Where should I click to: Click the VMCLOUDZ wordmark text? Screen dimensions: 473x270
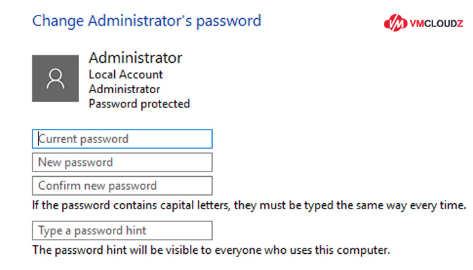coord(437,24)
